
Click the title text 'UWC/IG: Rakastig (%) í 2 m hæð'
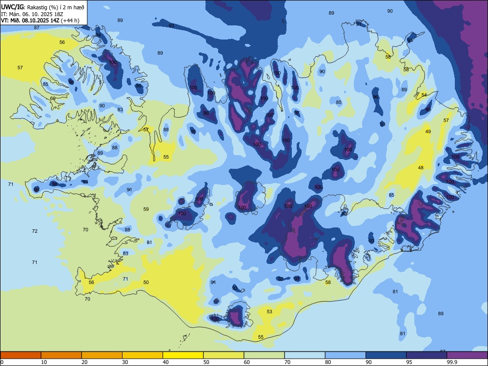click(42, 7)
